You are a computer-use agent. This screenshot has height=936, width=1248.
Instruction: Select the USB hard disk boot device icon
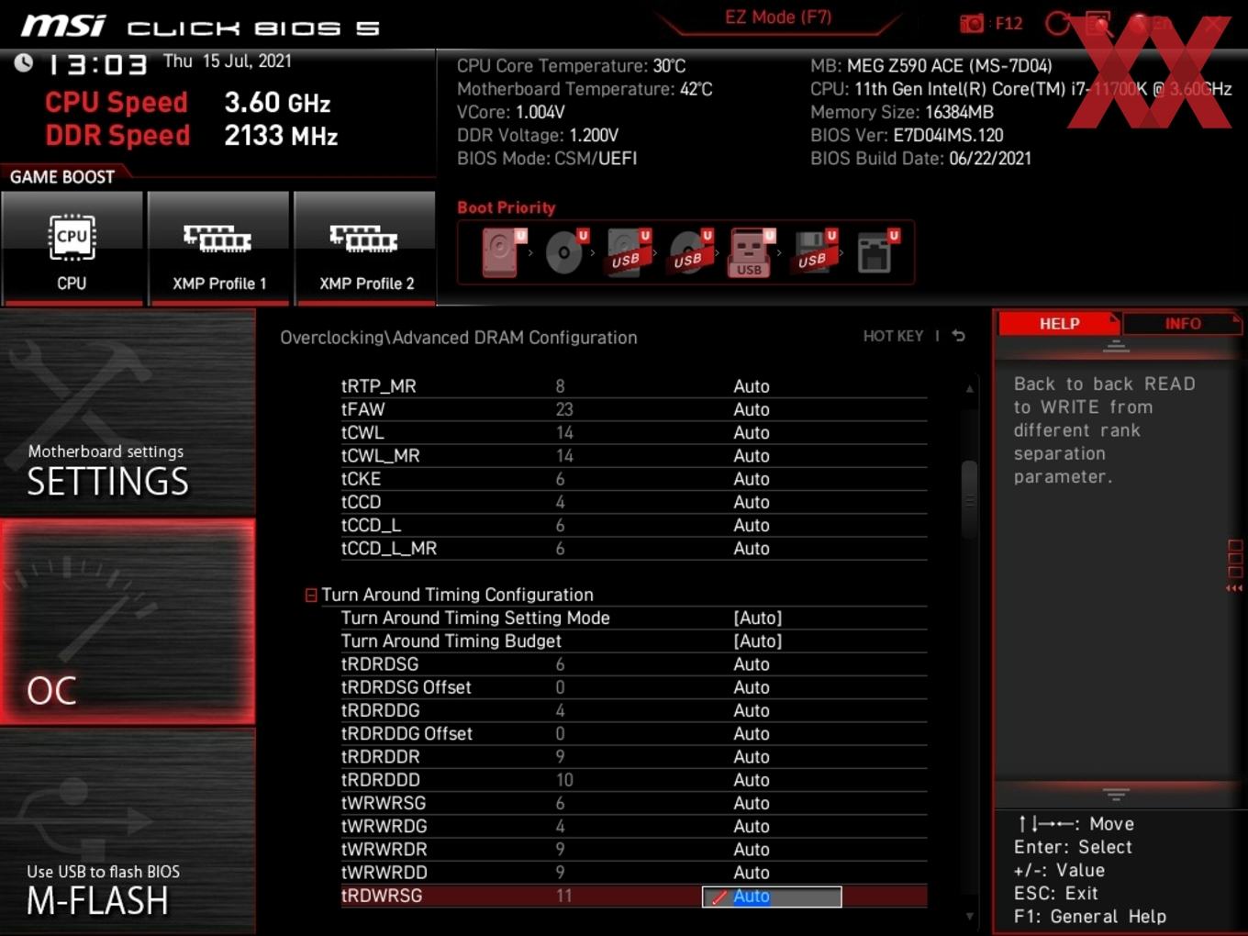[627, 252]
